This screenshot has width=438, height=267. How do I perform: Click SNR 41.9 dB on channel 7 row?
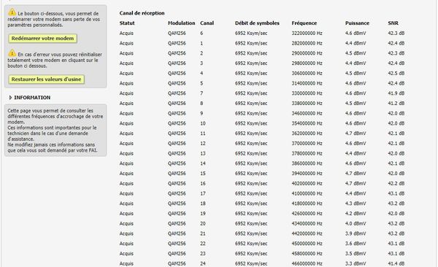tap(396, 93)
